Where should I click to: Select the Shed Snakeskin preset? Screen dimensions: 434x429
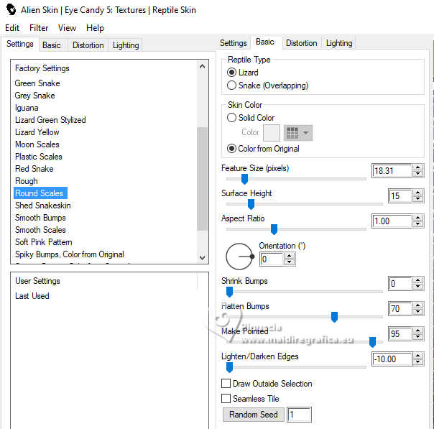click(x=43, y=206)
